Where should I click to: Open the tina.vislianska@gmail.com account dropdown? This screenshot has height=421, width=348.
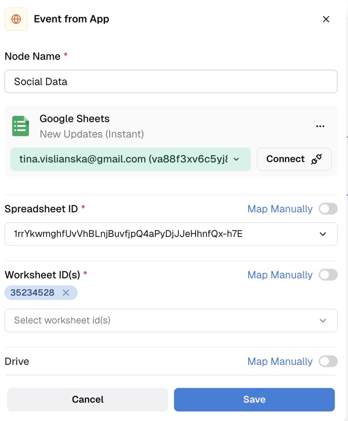[130, 159]
